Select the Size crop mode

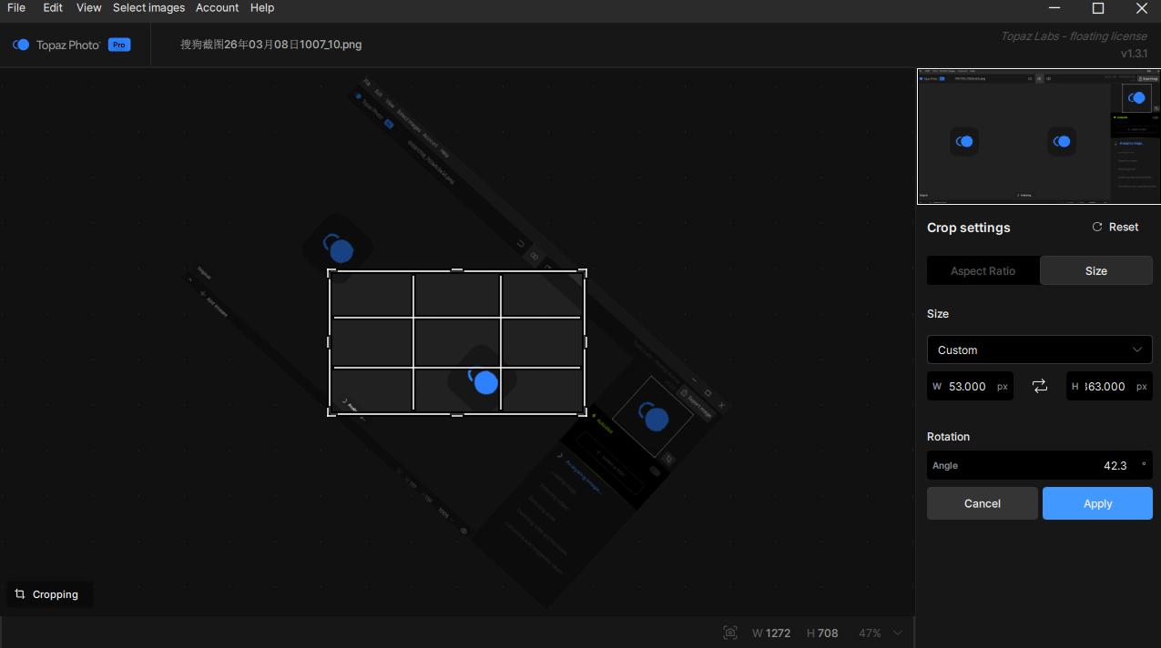1095,270
